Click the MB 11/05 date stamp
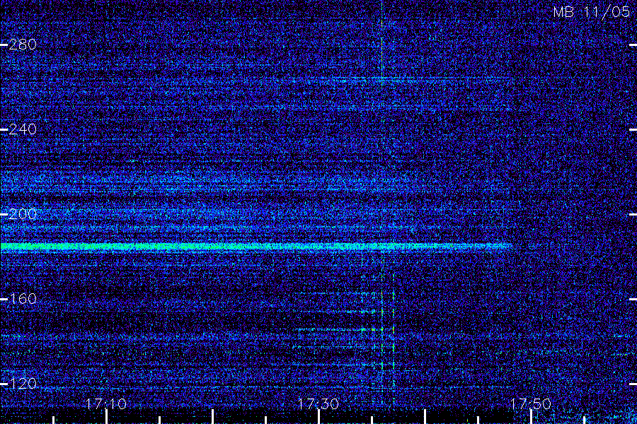 coord(592,12)
